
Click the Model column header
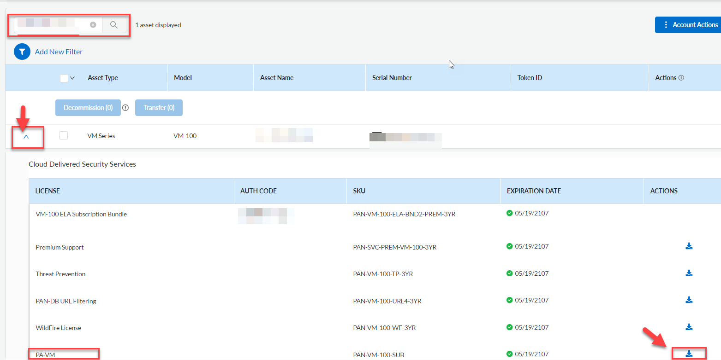click(x=183, y=78)
